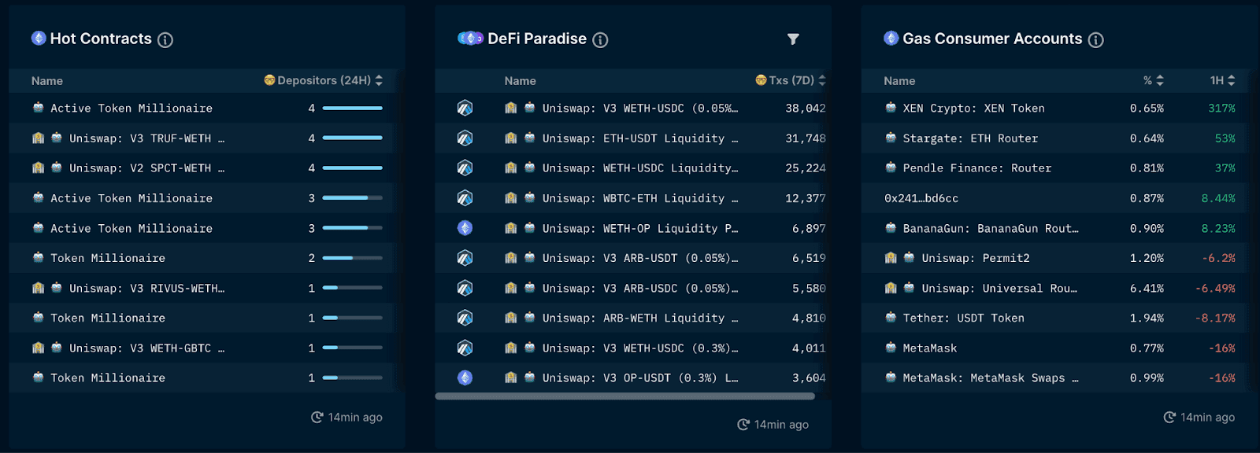Click the DeFi Paradise refresh clock icon

coord(743,425)
